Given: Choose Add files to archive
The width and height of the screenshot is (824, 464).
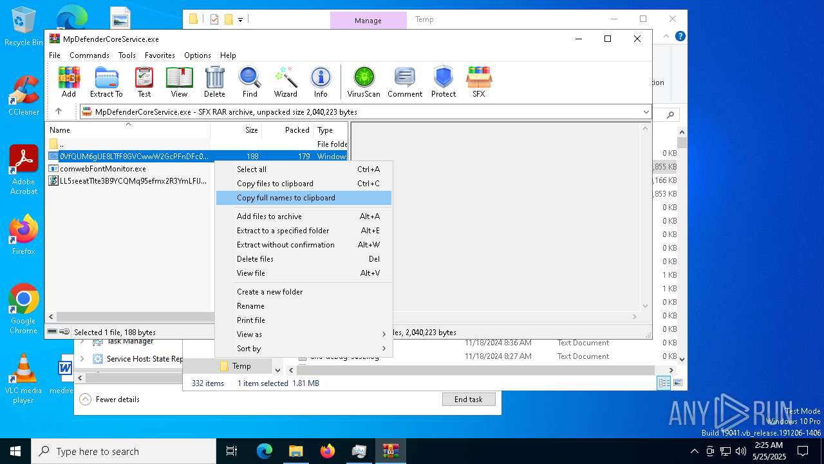Looking at the screenshot, I should click(304, 217).
